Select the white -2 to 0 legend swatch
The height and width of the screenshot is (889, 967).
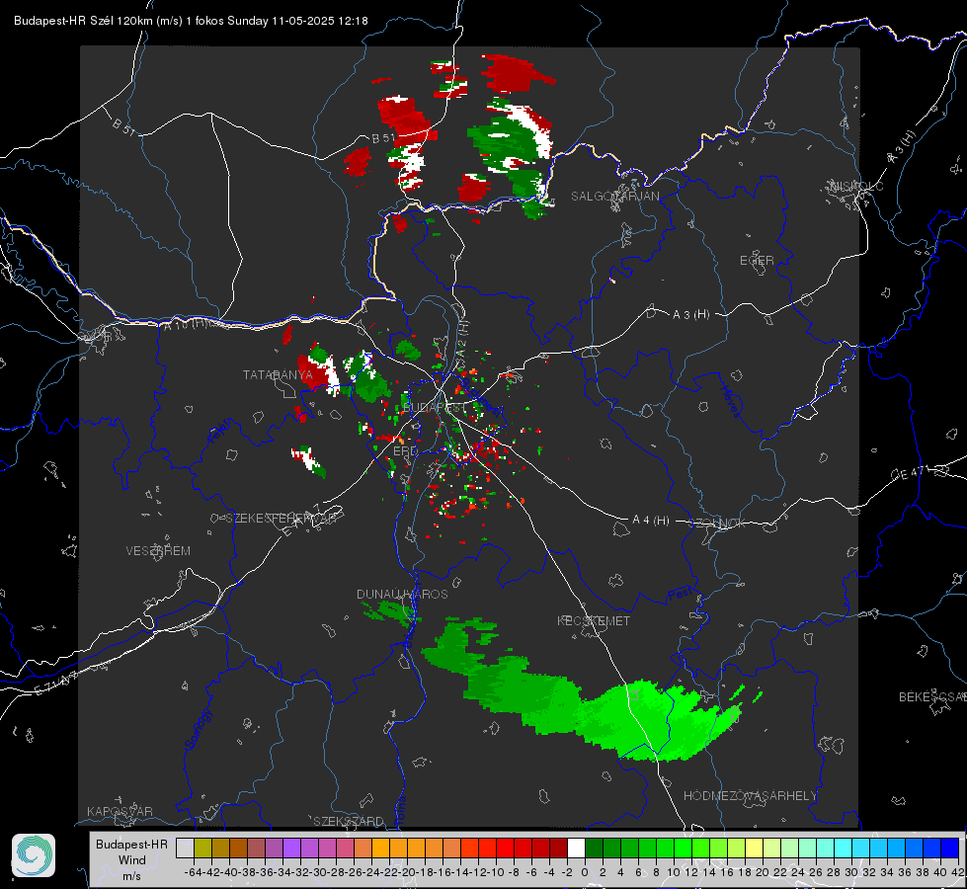(x=576, y=848)
